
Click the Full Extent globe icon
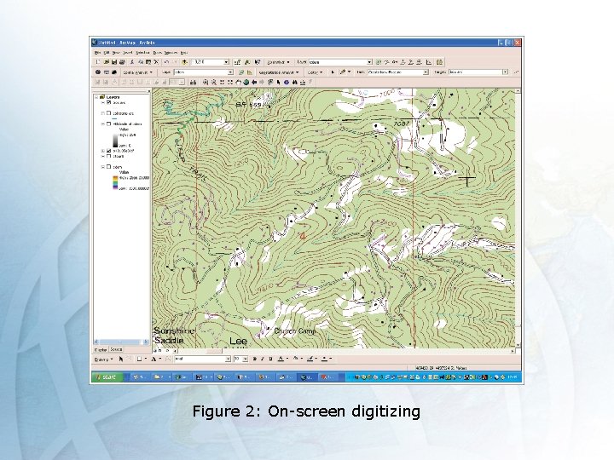point(246,82)
